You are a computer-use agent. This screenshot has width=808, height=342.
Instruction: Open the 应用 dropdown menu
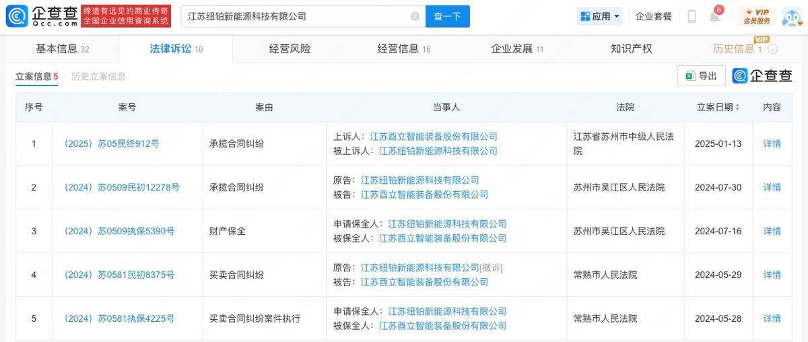(599, 16)
